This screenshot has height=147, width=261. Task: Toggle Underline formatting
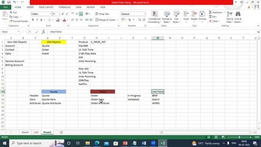(x=41, y=20)
